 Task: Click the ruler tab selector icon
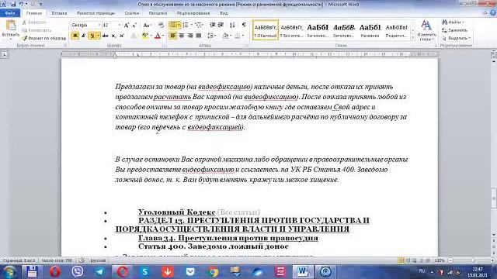[x=5, y=54]
